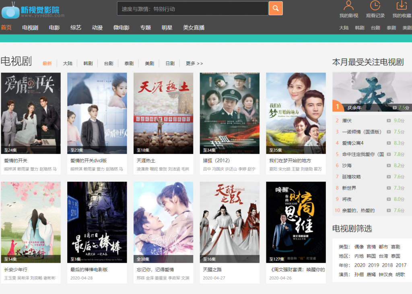412x294 pixels.
Task: Filter dramas by year 2020
Action: pyautogui.click(x=359, y=265)
